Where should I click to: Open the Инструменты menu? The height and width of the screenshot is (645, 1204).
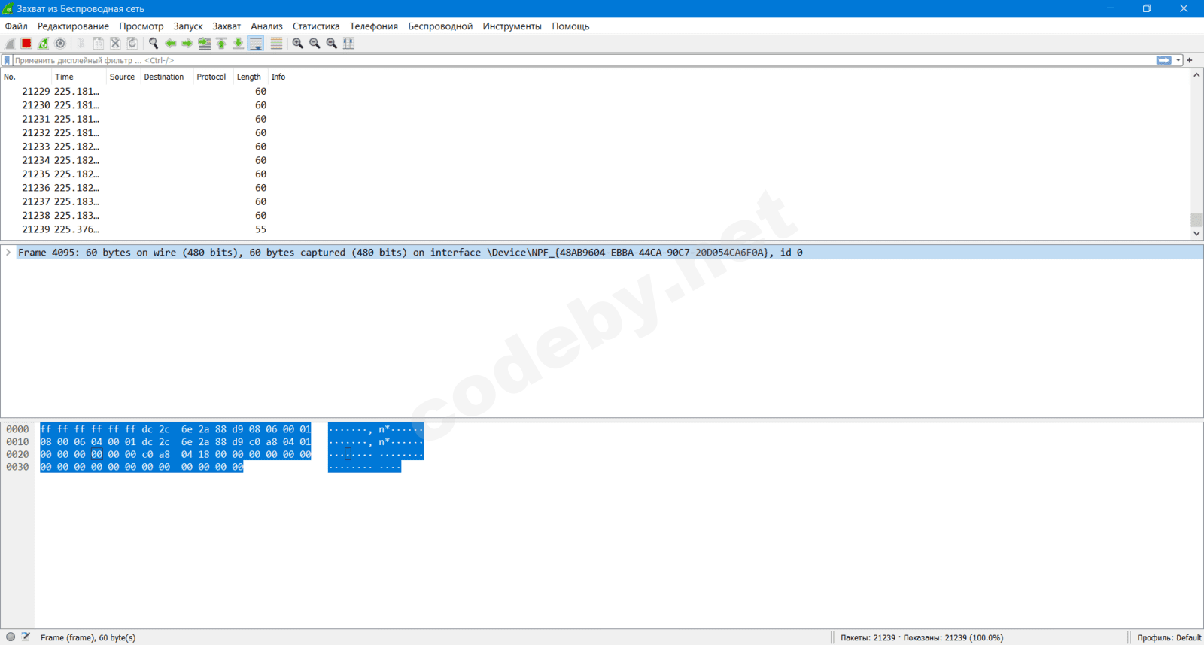(512, 26)
